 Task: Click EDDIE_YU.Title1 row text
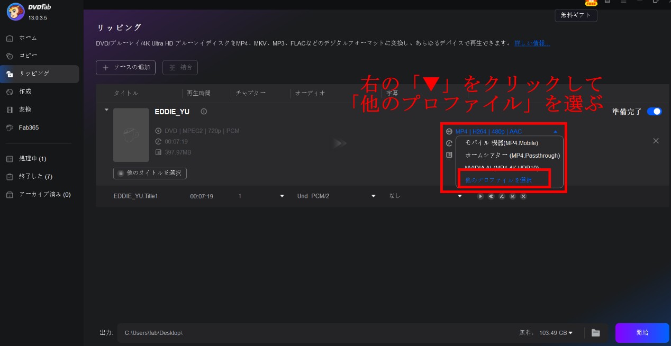(x=135, y=196)
